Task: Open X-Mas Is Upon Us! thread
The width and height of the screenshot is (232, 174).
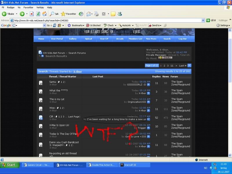Action: click(59, 125)
